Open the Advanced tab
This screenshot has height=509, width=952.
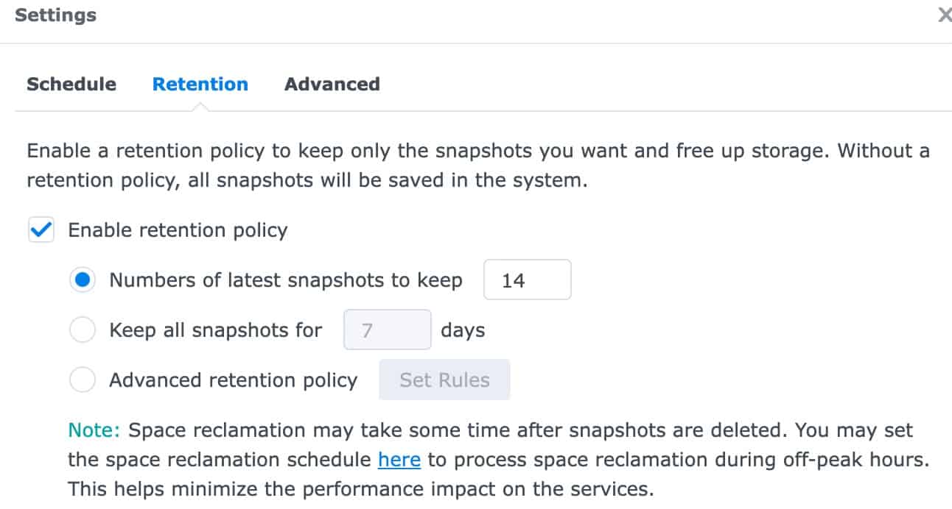[332, 84]
